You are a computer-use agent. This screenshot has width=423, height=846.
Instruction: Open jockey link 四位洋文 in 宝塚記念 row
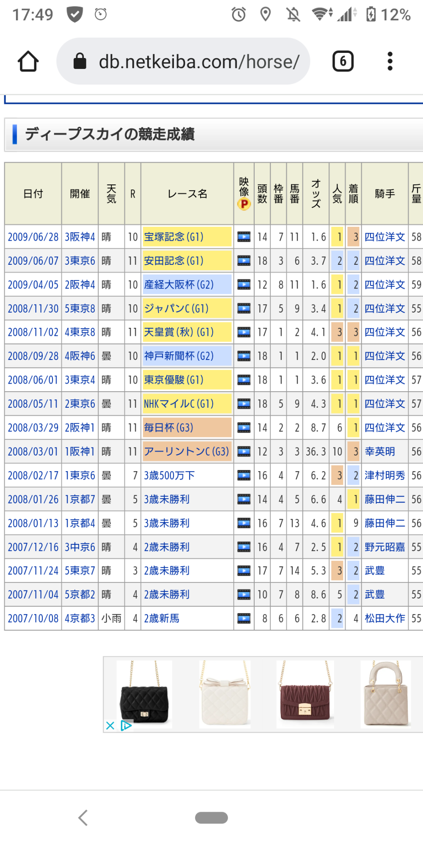(x=385, y=237)
